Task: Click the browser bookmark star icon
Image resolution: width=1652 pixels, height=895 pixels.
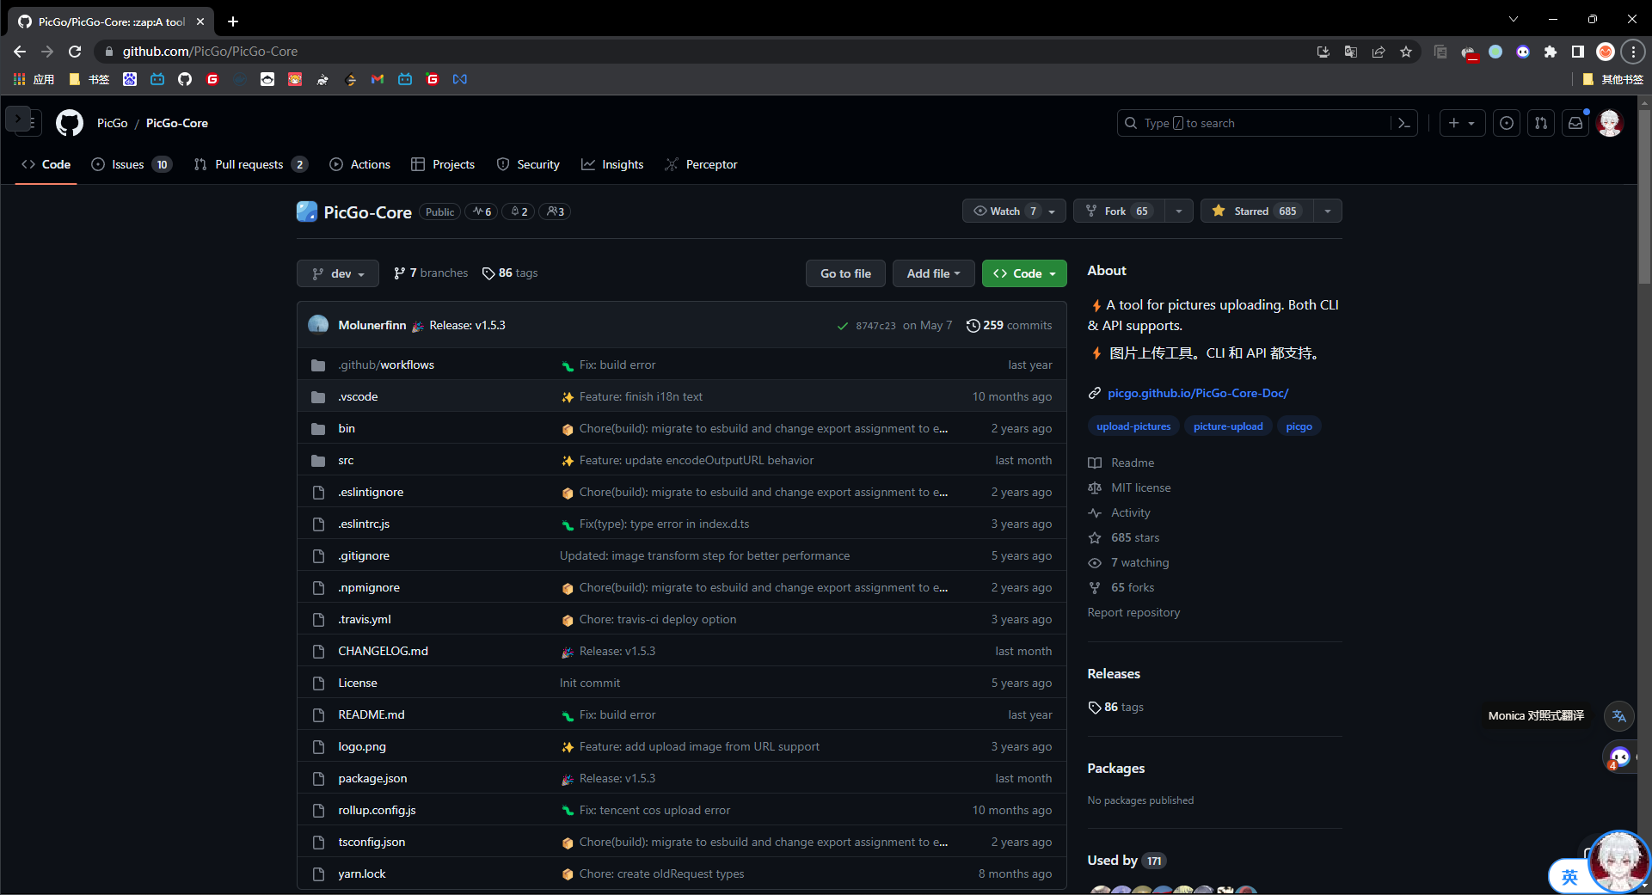Action: coord(1406,52)
